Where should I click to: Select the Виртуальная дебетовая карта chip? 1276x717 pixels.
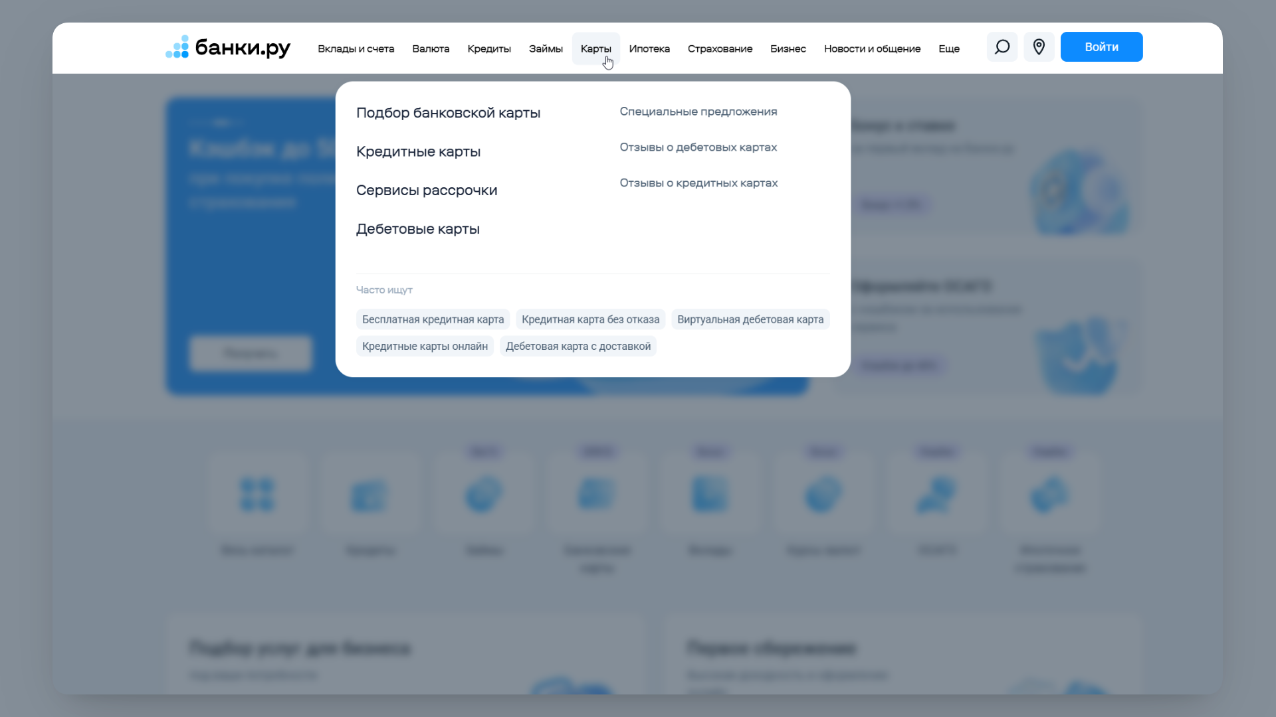pos(750,319)
